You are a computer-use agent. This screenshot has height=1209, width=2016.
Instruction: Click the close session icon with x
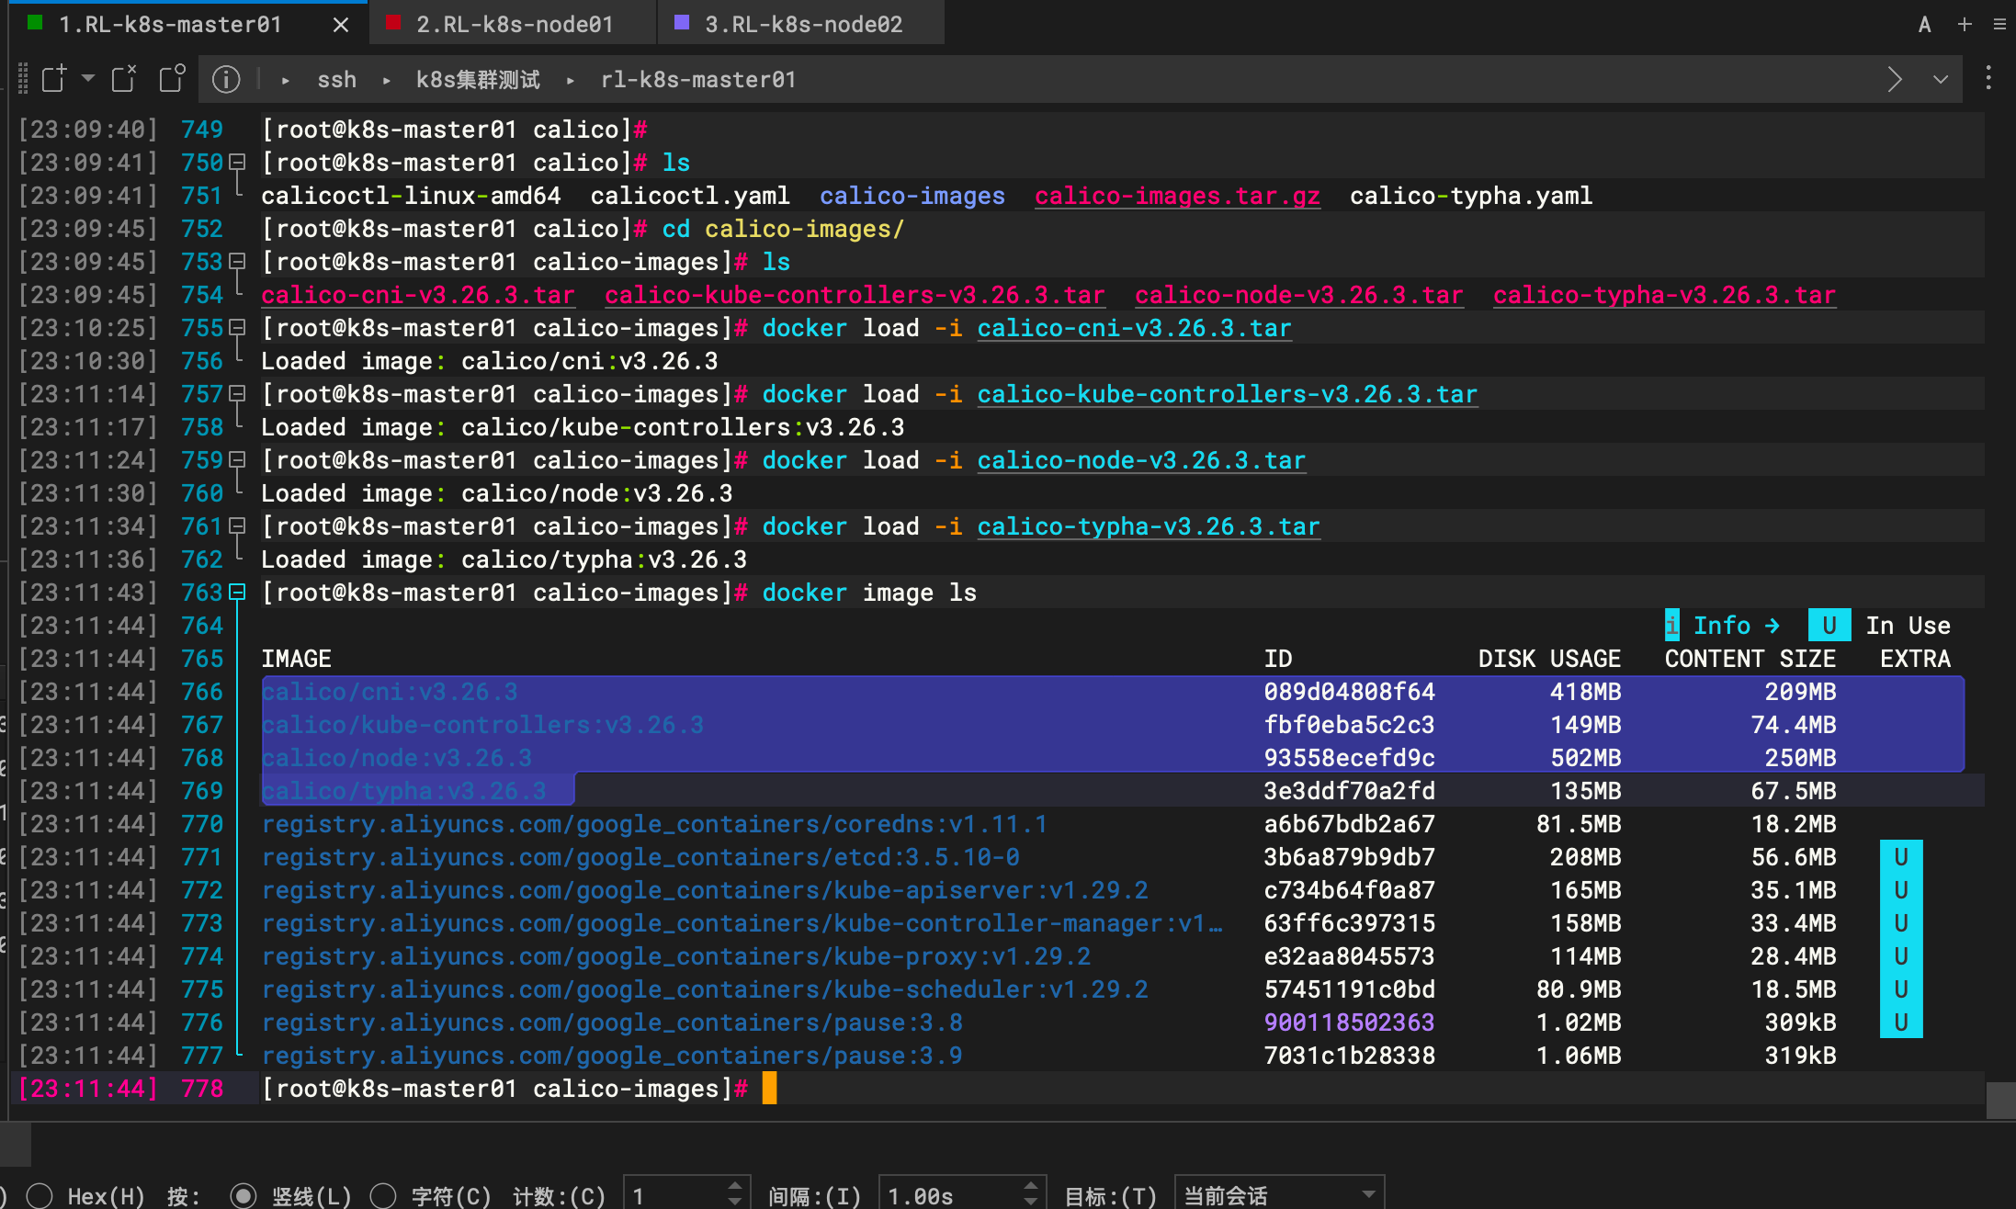click(123, 79)
